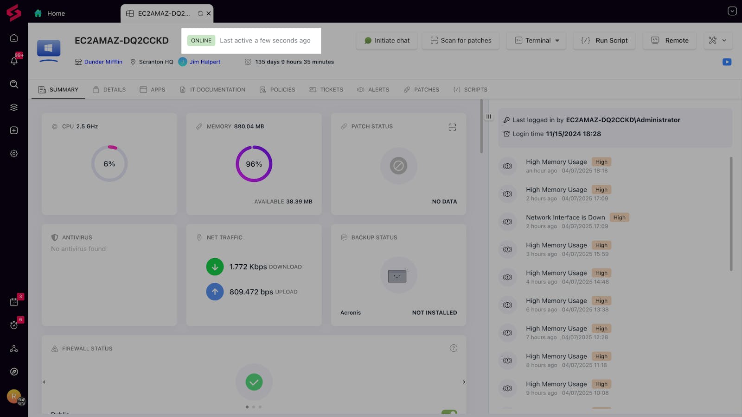Open the top-right corner chevron dropdown
This screenshot has width=742, height=417.
click(732, 11)
